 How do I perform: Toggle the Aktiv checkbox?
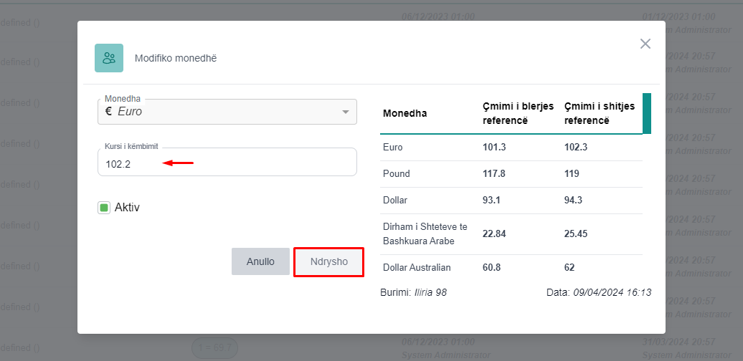[104, 208]
